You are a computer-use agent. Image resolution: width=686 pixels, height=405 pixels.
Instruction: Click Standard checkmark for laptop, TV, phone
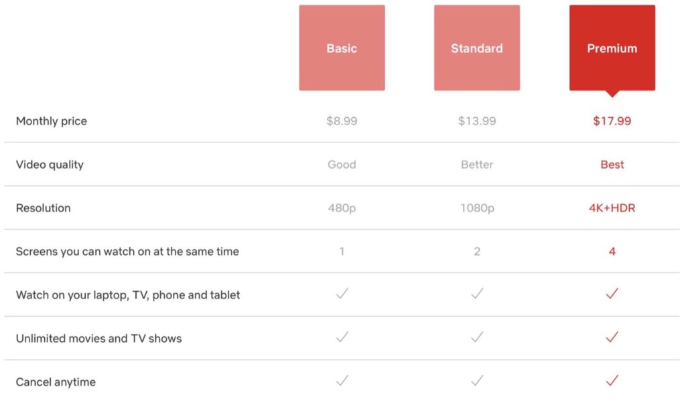(x=477, y=294)
